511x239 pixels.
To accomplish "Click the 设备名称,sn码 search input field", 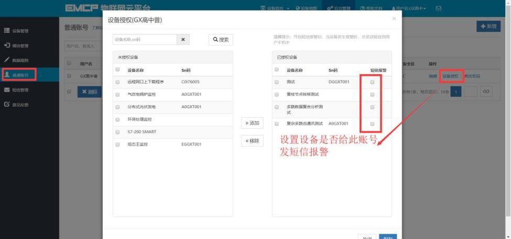I will [x=145, y=39].
